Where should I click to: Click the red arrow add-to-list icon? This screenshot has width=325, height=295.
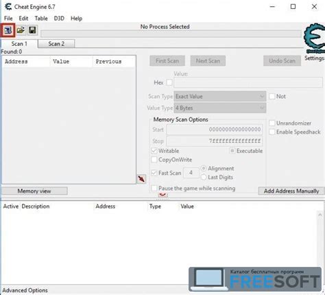pos(141,179)
